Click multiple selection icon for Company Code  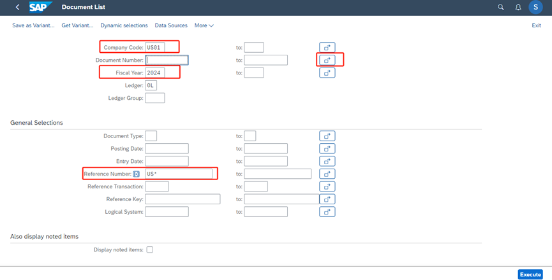coord(327,48)
